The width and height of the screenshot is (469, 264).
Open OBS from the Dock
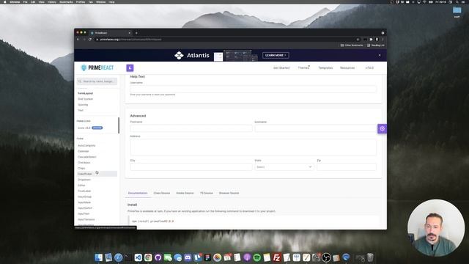pyautogui.click(x=326, y=257)
